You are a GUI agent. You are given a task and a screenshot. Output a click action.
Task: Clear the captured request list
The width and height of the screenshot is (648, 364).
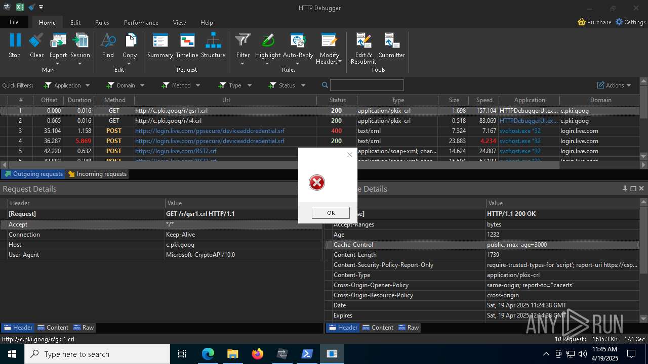(36, 46)
